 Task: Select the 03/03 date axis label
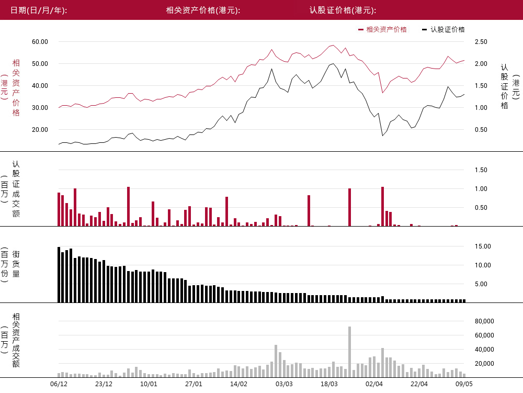pyautogui.click(x=284, y=384)
